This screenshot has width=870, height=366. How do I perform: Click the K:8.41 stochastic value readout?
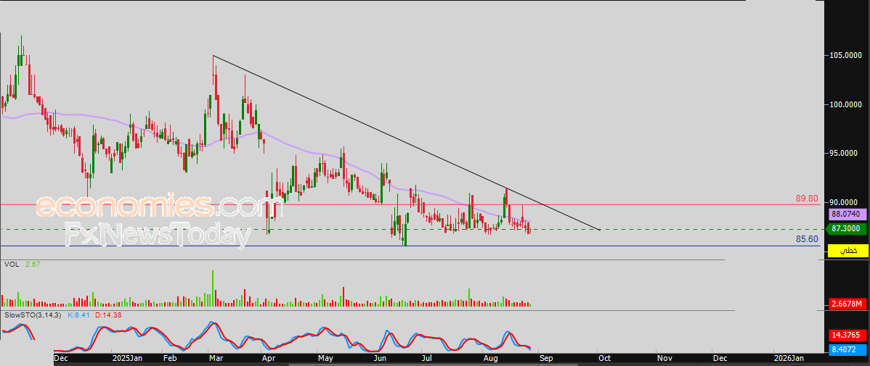(79, 316)
